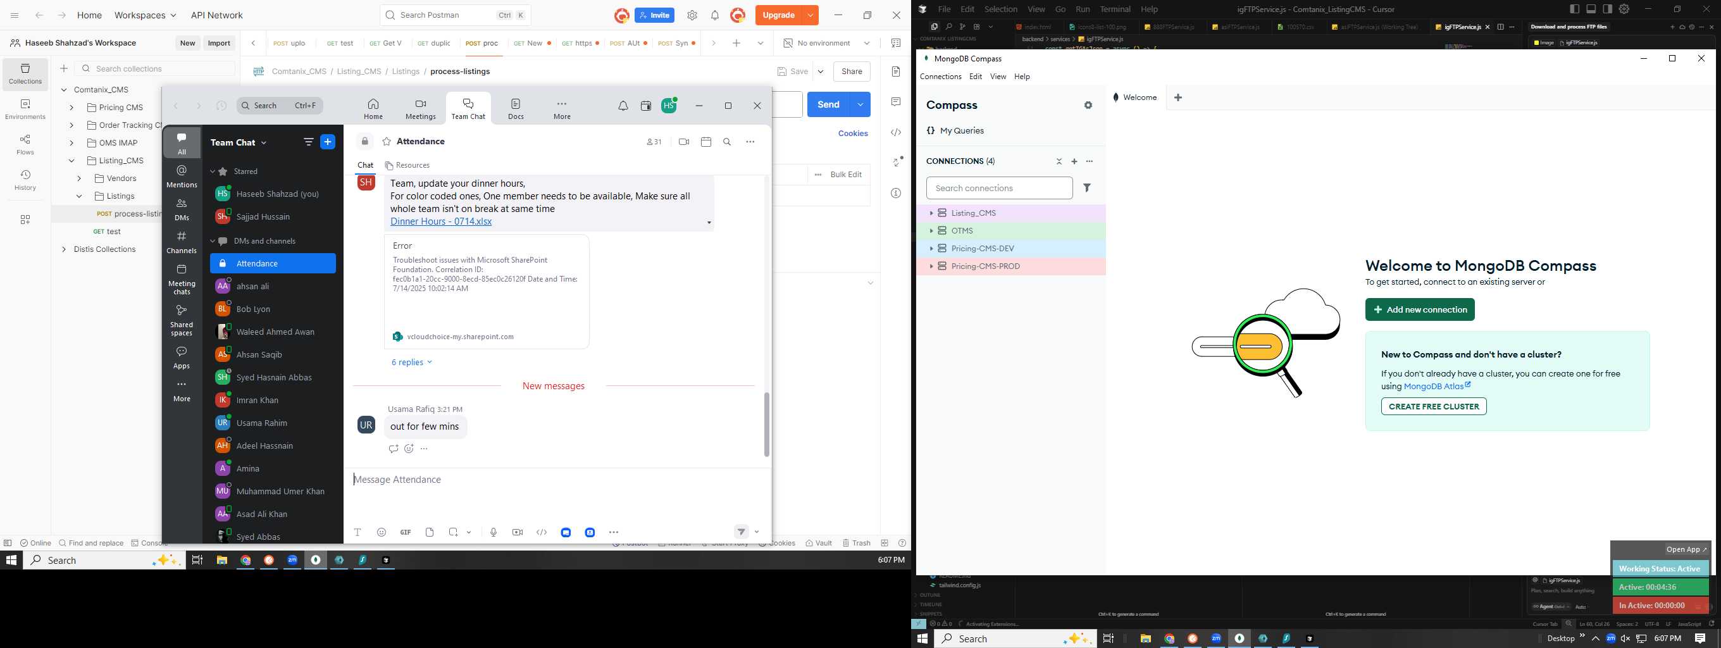Record a video message in Zoom message toolbar
1721x648 pixels.
pyautogui.click(x=517, y=532)
